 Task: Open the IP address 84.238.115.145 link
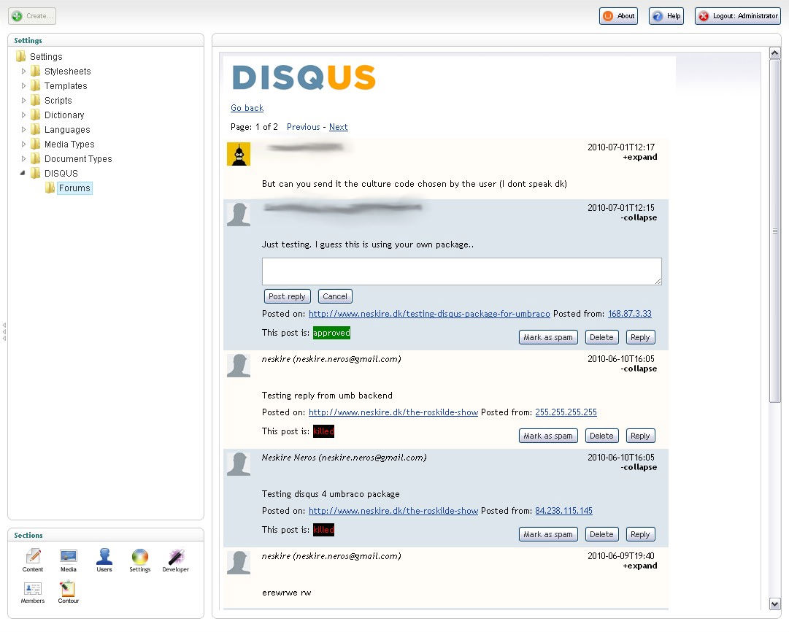click(563, 511)
